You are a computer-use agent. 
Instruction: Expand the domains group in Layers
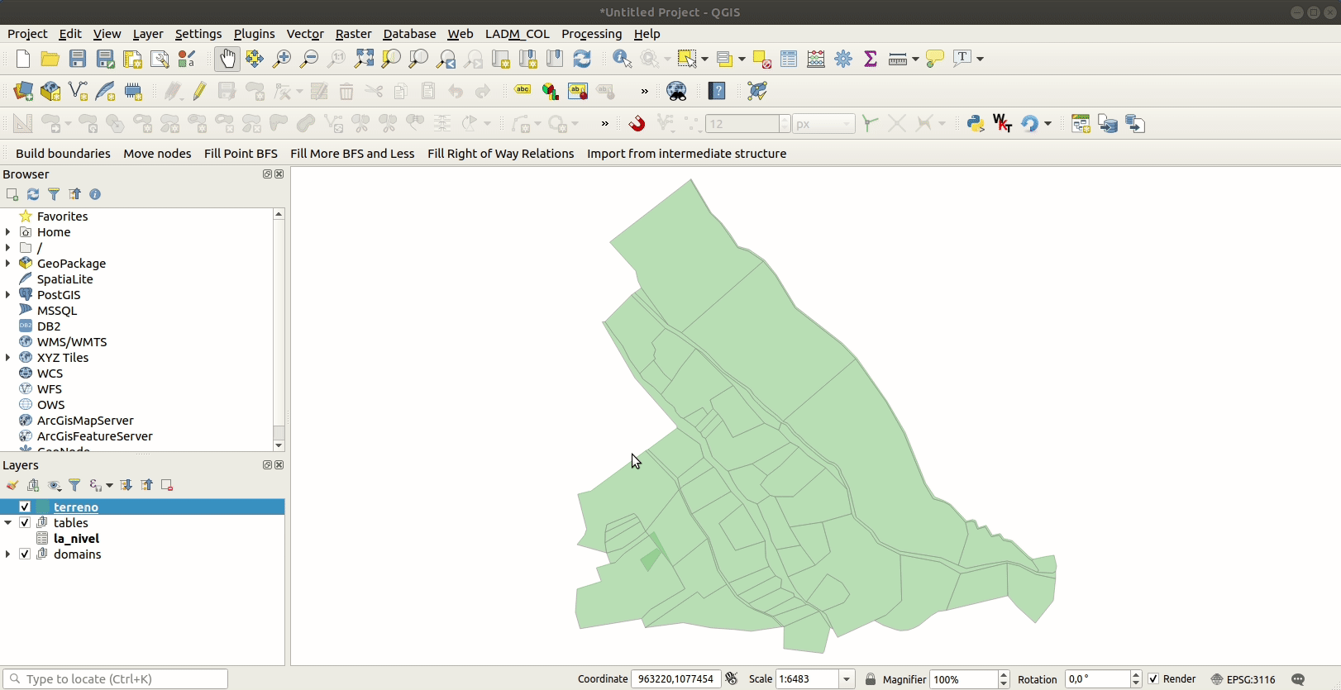(8, 554)
